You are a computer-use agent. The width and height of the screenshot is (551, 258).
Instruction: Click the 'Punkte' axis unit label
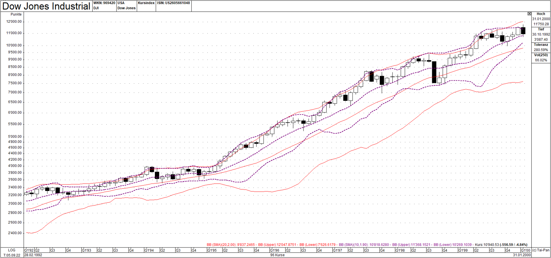pos(17,14)
